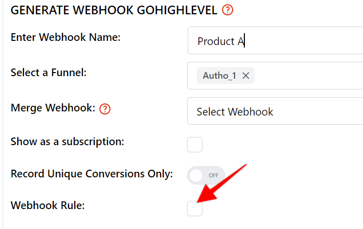Select the Autho_1 chip text
The image size is (363, 229).
[x=219, y=76]
